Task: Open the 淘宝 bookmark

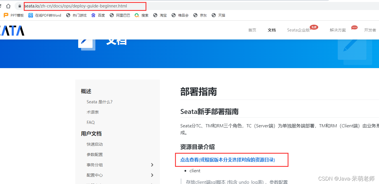Action: tap(160, 15)
